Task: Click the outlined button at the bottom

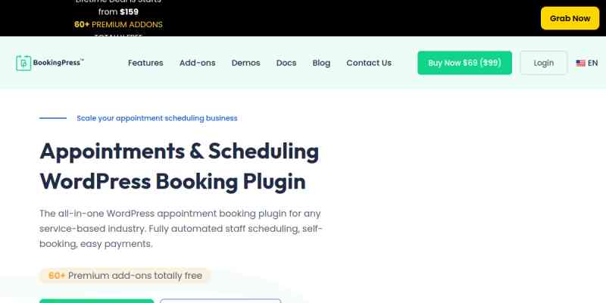Action: pos(220,300)
